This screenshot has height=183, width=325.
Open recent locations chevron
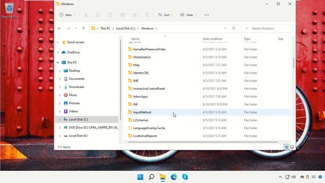[x=76, y=28]
